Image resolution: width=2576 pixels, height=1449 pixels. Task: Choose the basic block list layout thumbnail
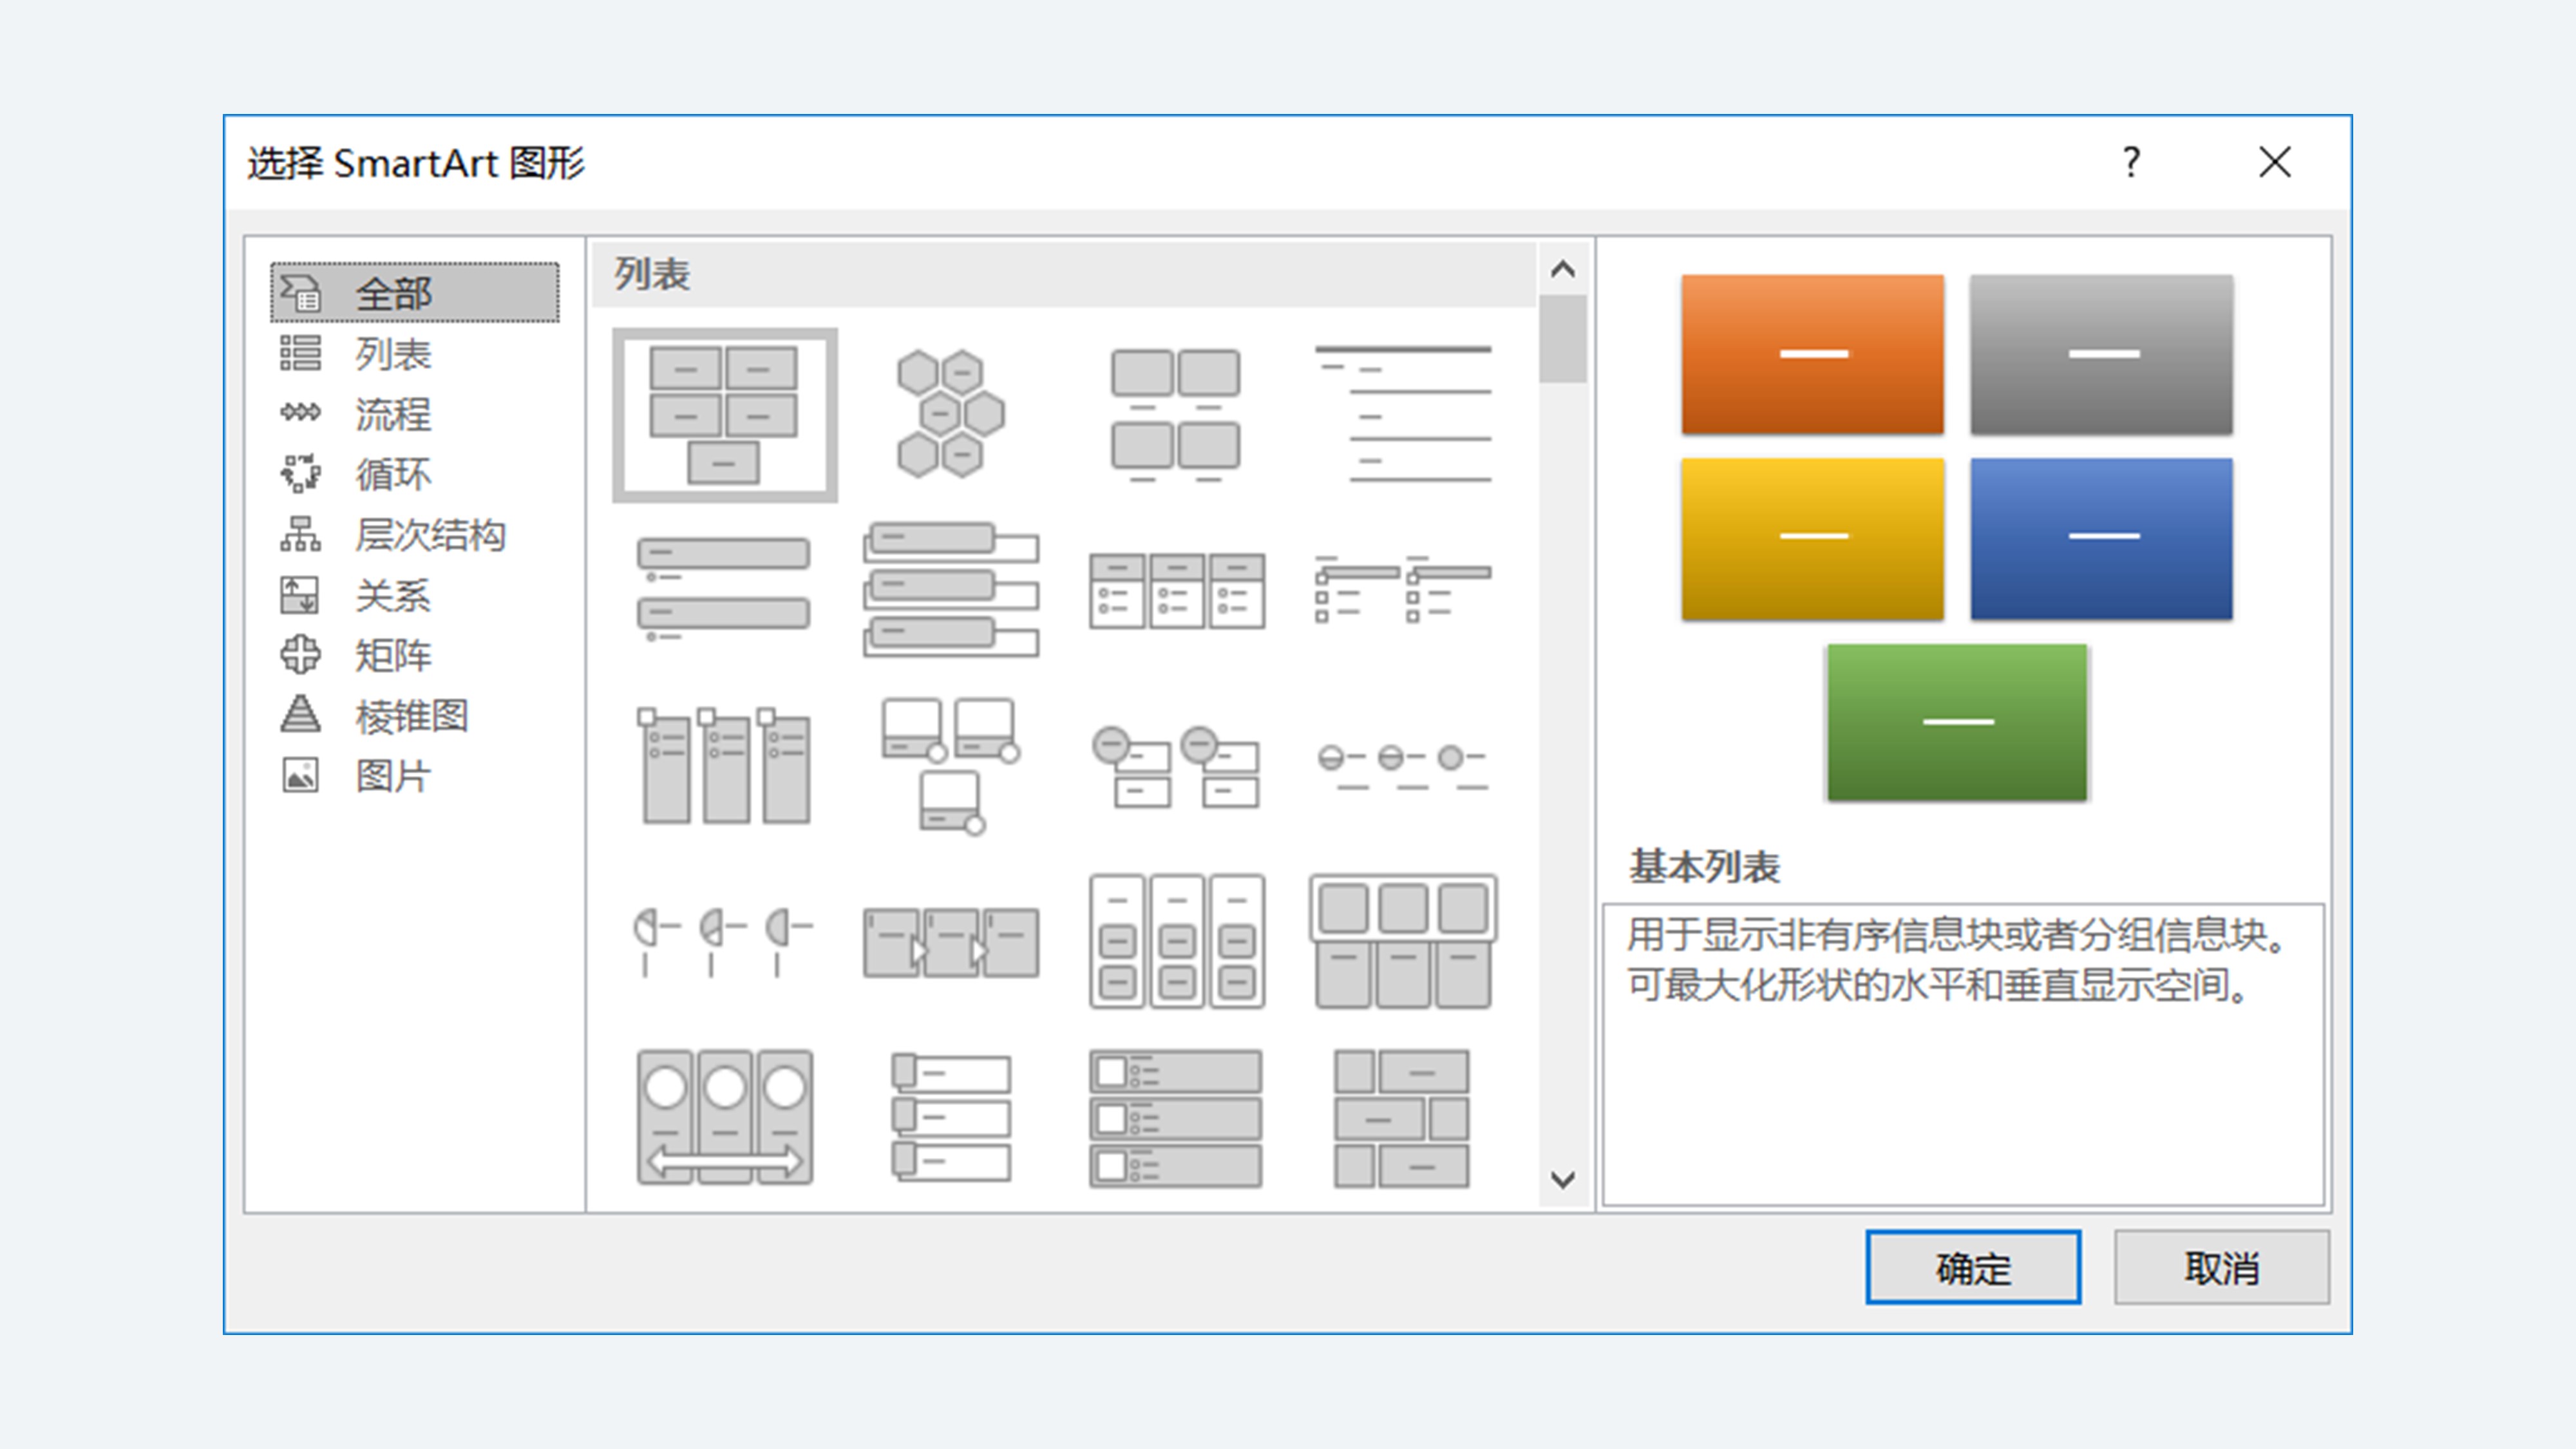(724, 414)
